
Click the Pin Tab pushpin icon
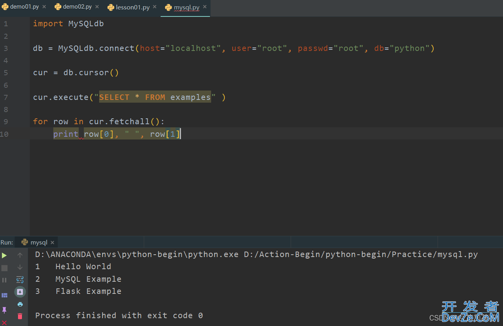point(4,310)
